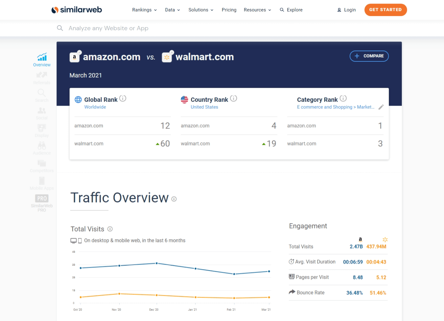Viewport: 444px width, 321px height.
Task: Show Total Visits info tooltip
Action: tap(110, 229)
